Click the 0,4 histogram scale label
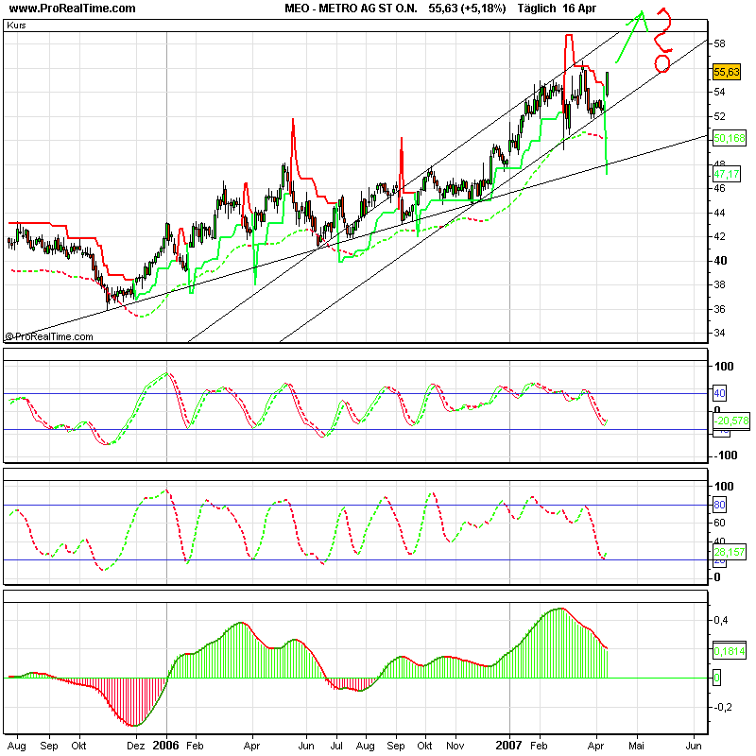 721,620
